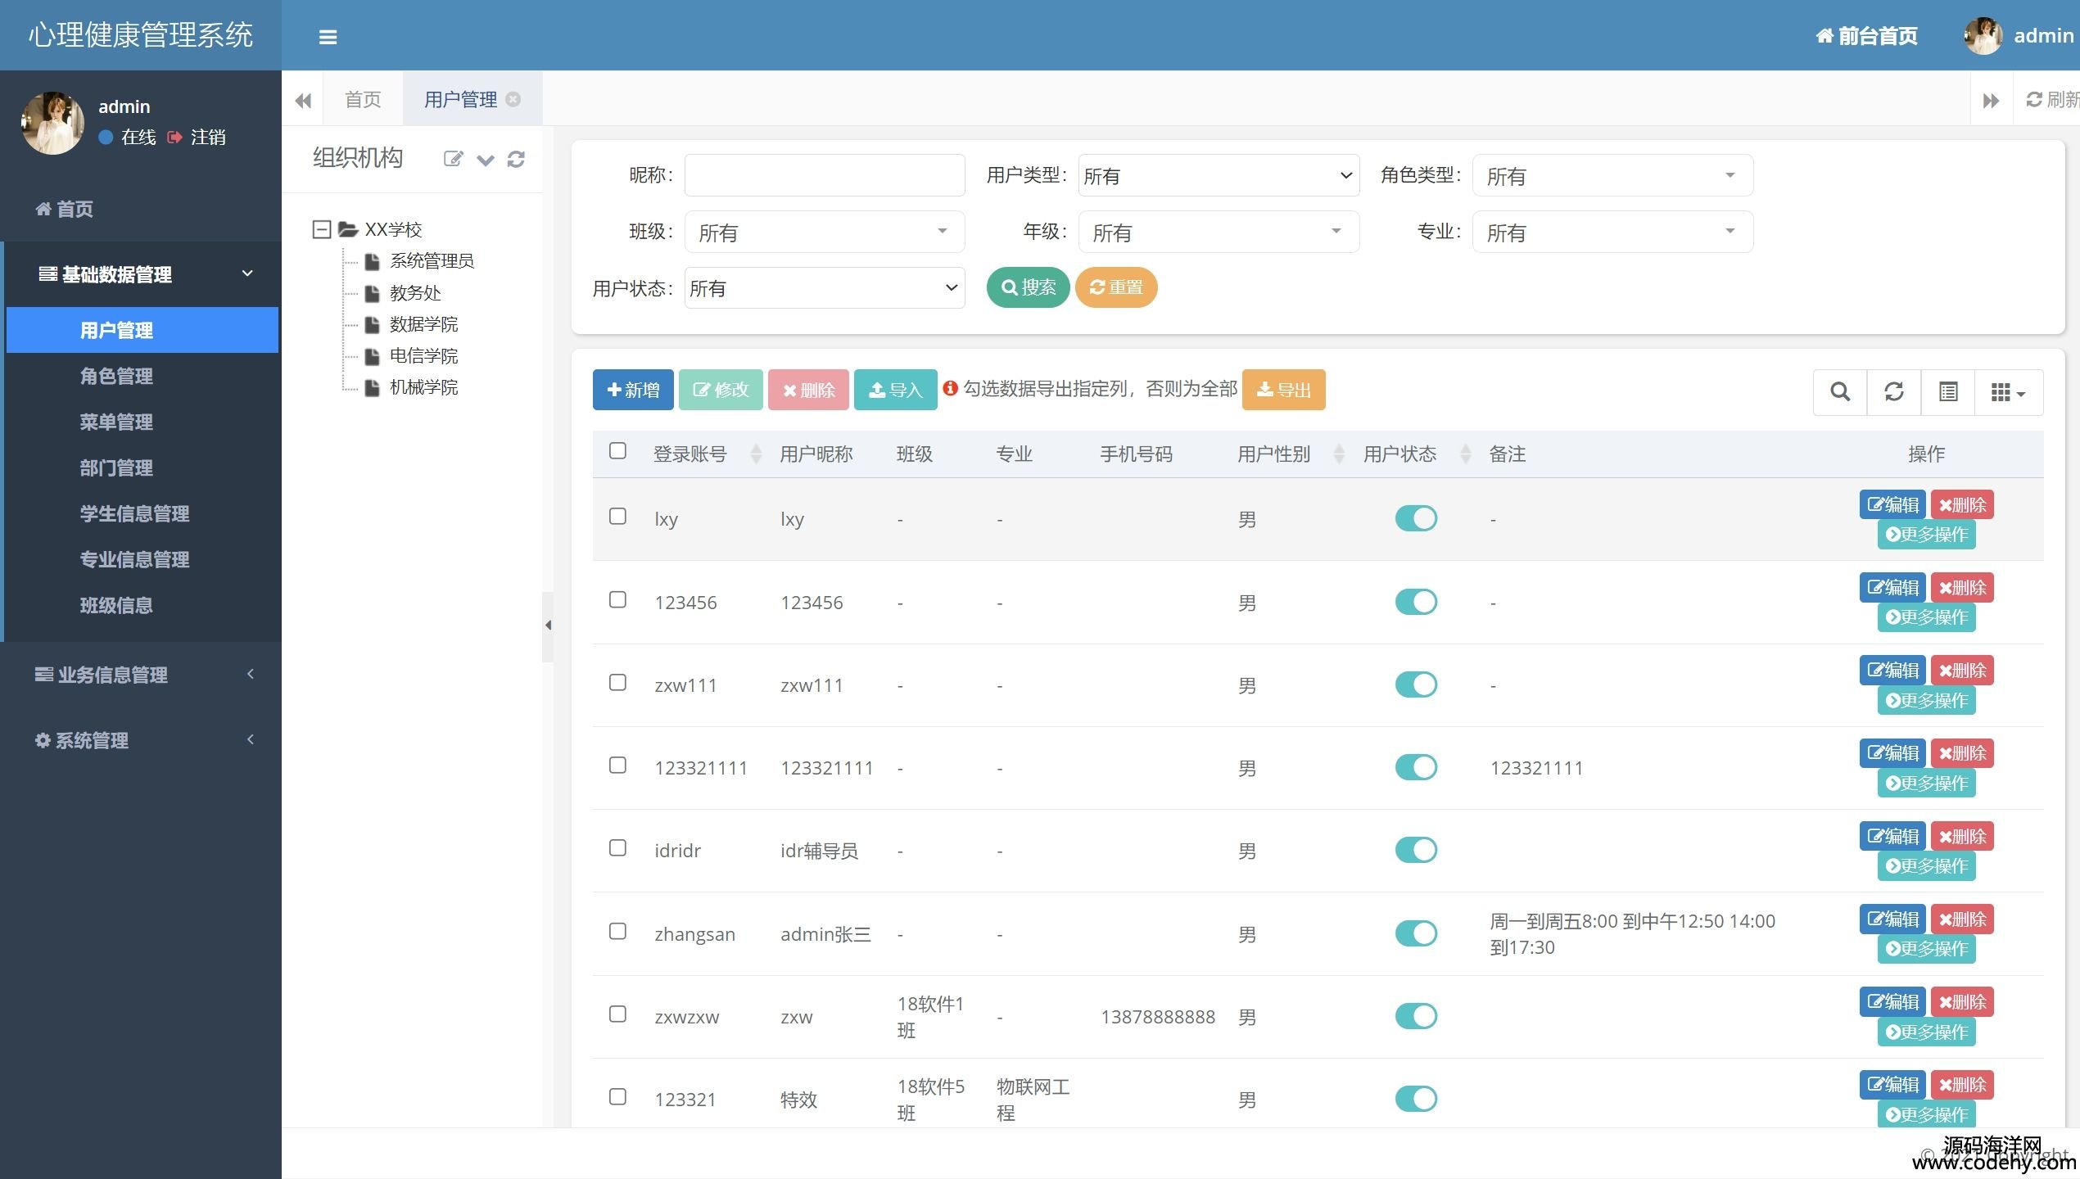Check the checkbox for row zhangsan
Screen dimensions: 2080x1179
pyautogui.click(x=617, y=931)
